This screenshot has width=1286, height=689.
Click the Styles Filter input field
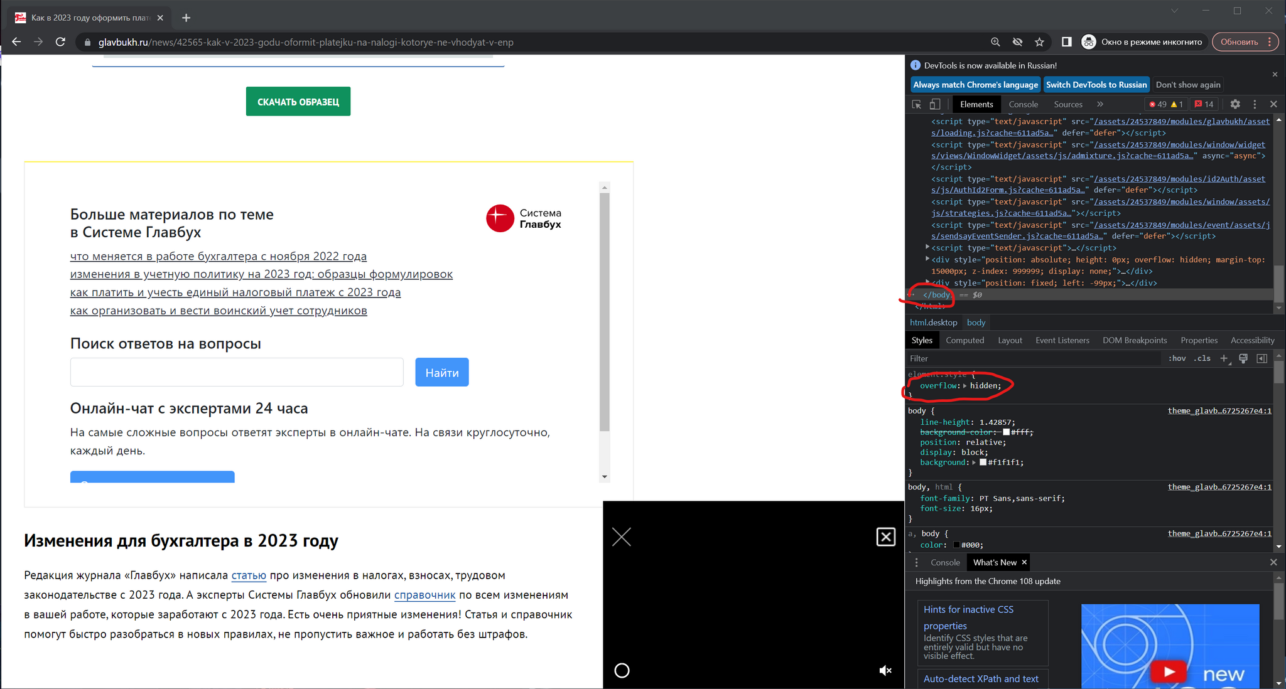[x=1030, y=358]
